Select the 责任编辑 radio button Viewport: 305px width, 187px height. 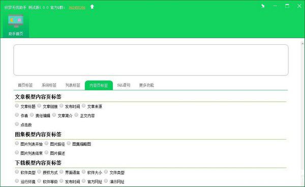pos(32,115)
